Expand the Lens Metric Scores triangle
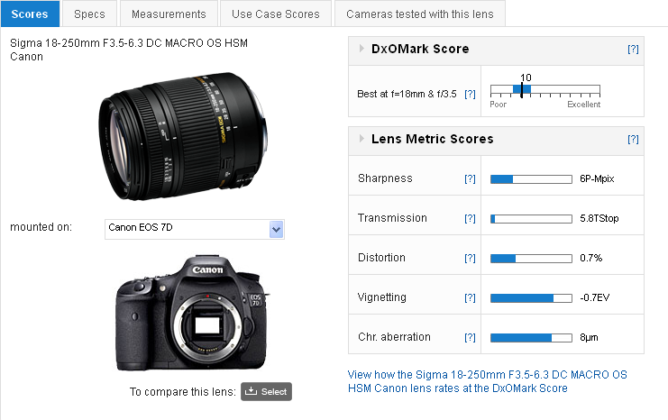 click(x=361, y=139)
